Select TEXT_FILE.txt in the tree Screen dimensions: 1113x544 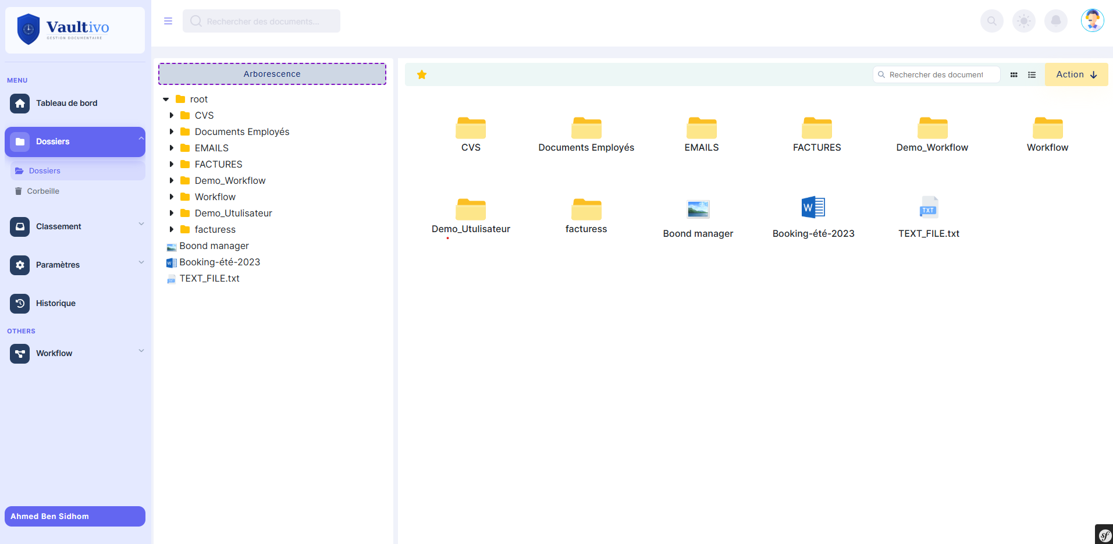209,278
